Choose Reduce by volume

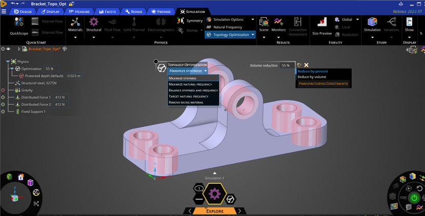point(312,77)
